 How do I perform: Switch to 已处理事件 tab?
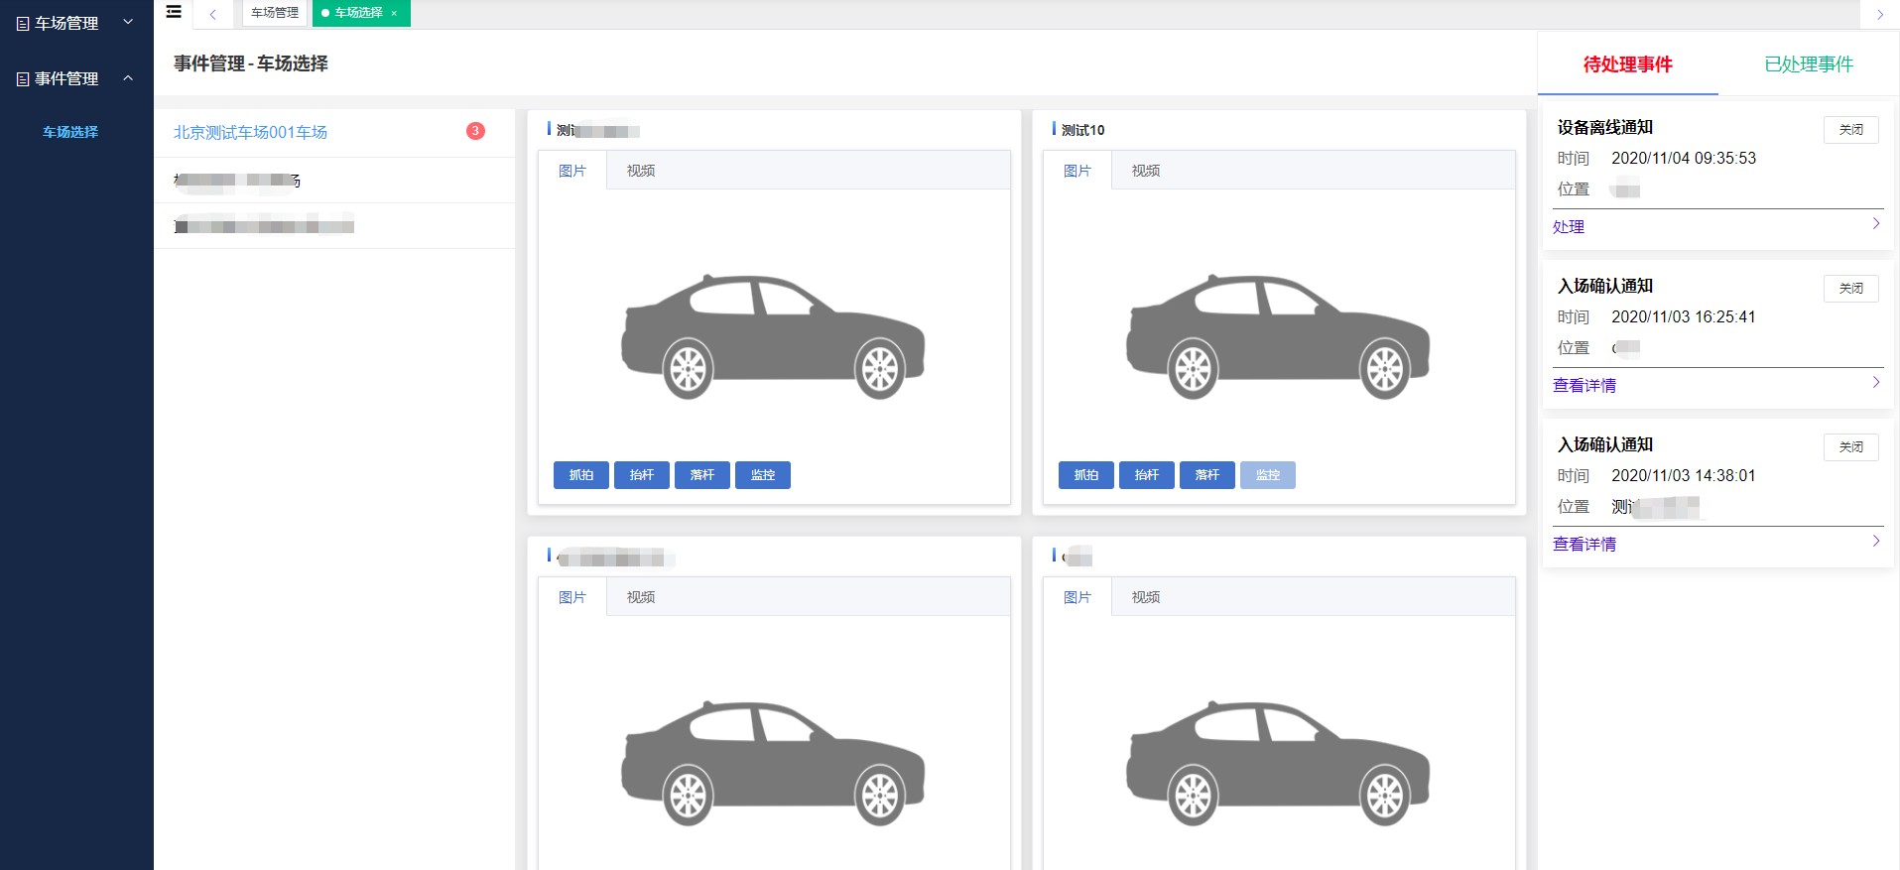(1808, 64)
